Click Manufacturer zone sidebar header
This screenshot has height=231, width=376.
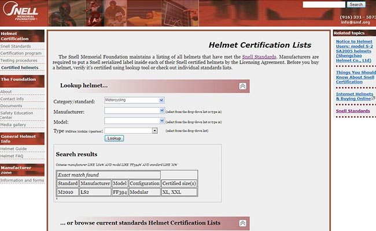click(22, 170)
